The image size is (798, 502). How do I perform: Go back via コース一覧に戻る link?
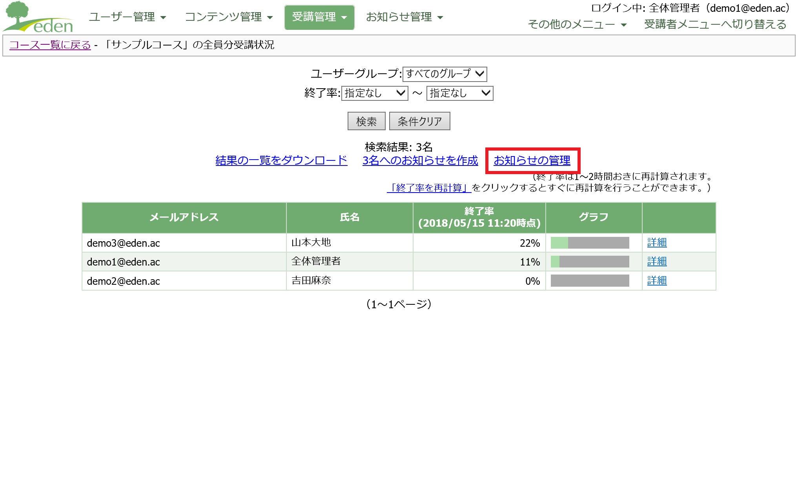[50, 45]
